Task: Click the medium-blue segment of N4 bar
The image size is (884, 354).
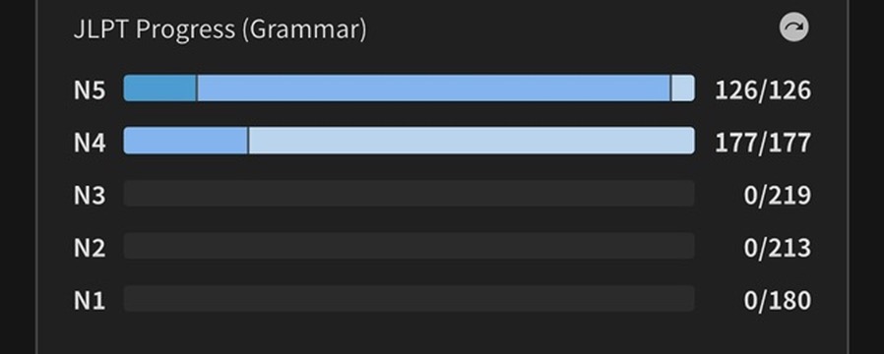Action: [x=185, y=141]
